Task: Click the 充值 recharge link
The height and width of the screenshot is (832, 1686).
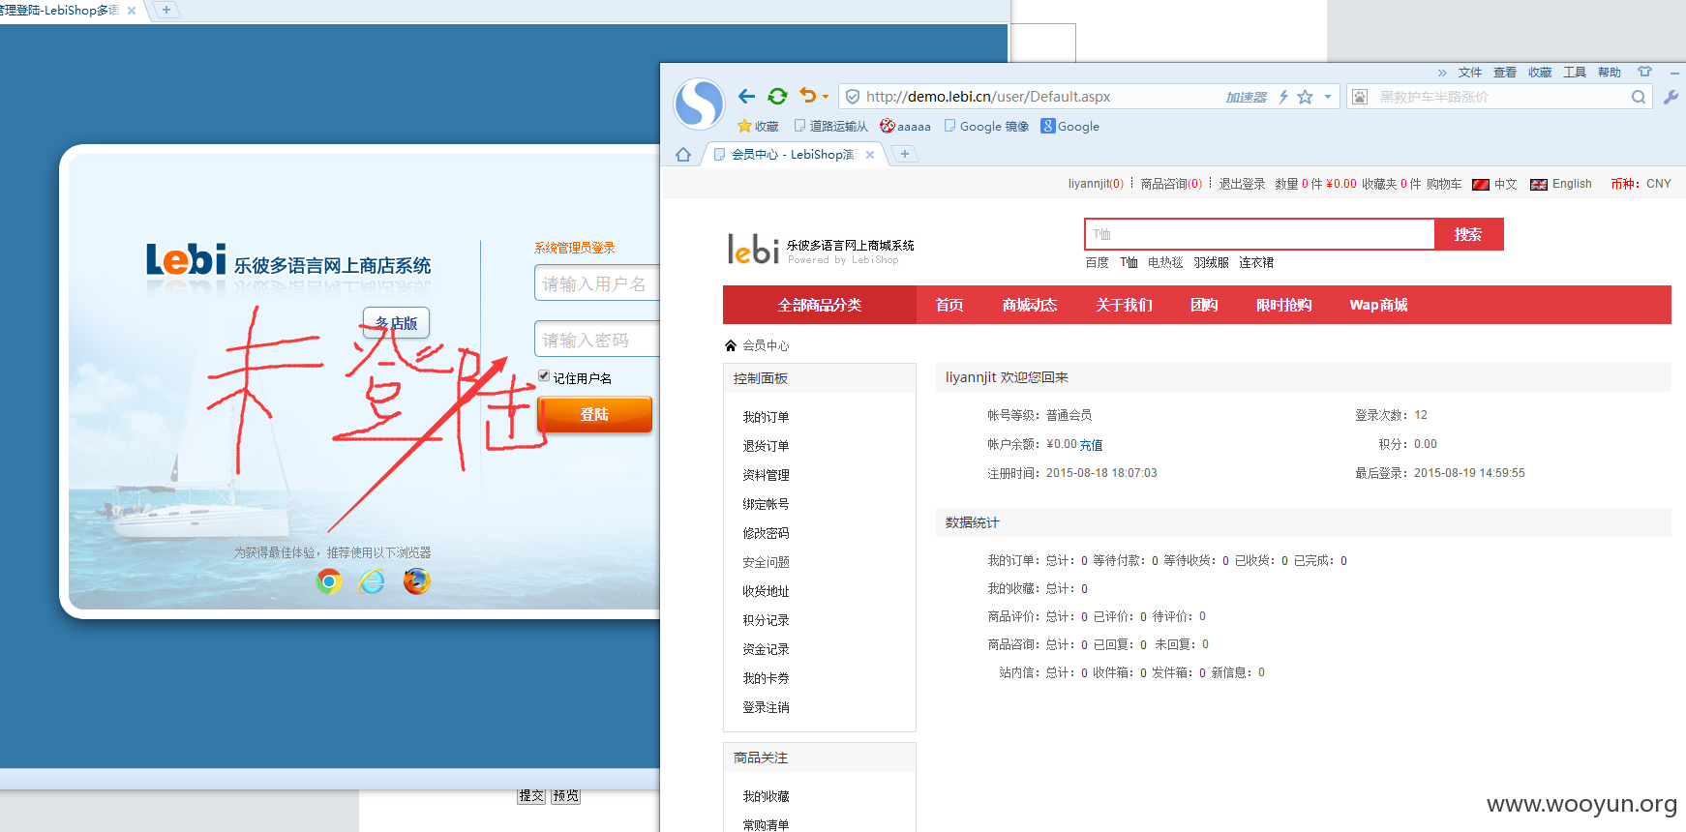Action: (x=1091, y=445)
